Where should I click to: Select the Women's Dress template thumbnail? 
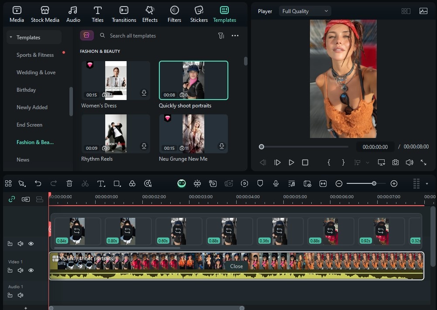(x=116, y=80)
